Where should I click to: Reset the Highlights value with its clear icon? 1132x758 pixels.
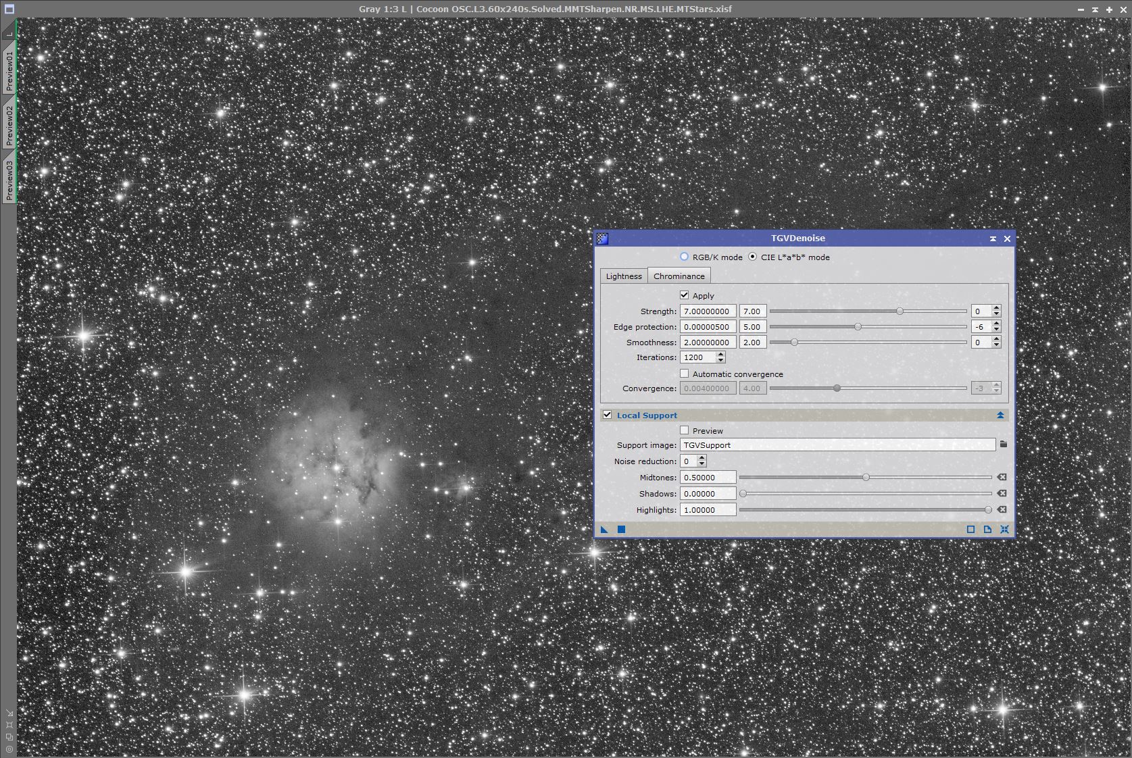(1002, 509)
